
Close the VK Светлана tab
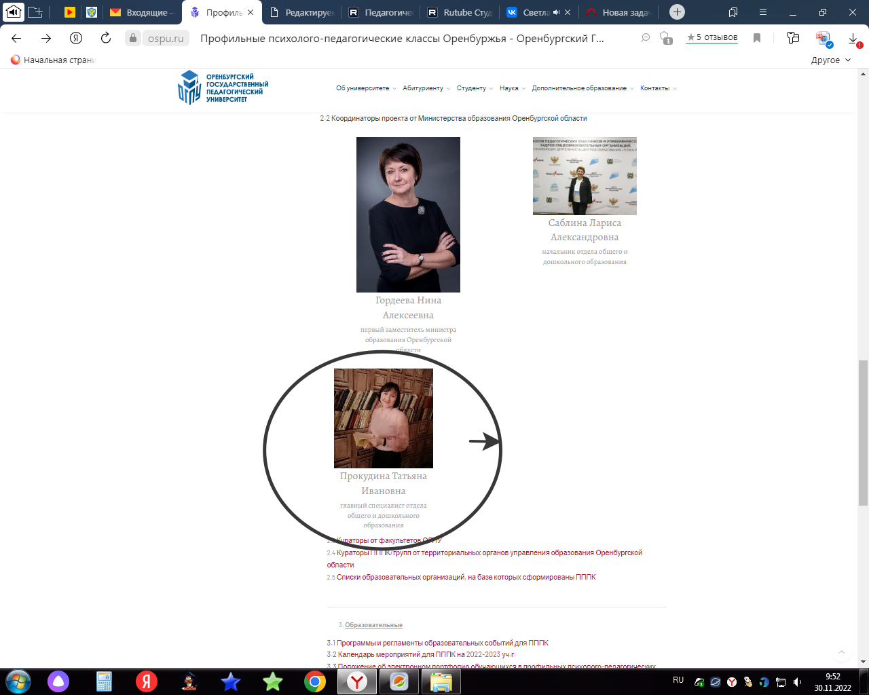tap(568, 12)
